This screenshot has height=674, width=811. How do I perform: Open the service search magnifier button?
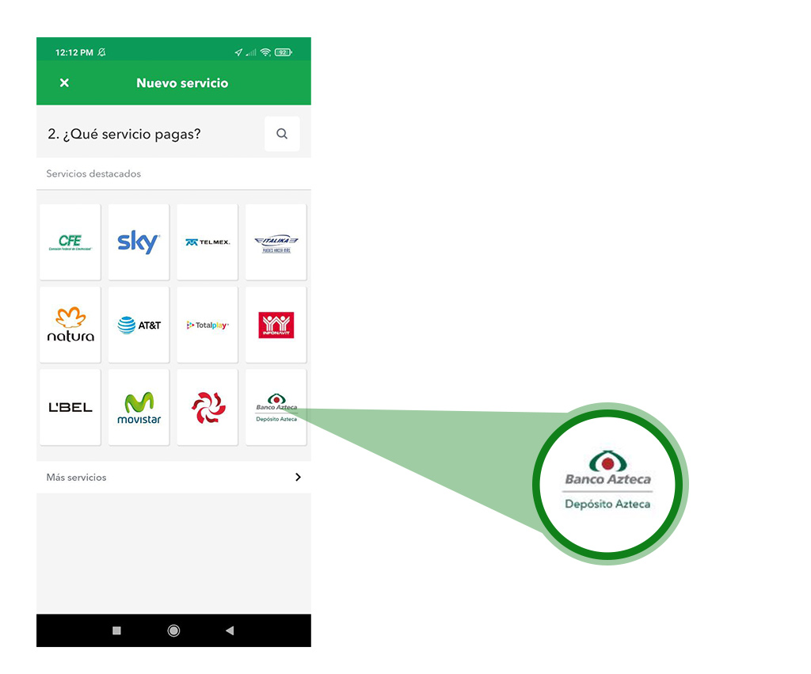[x=282, y=134]
